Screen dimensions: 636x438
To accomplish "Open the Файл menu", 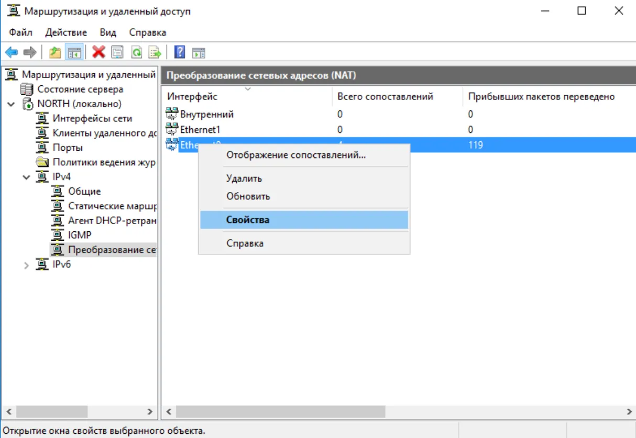I will [x=20, y=32].
